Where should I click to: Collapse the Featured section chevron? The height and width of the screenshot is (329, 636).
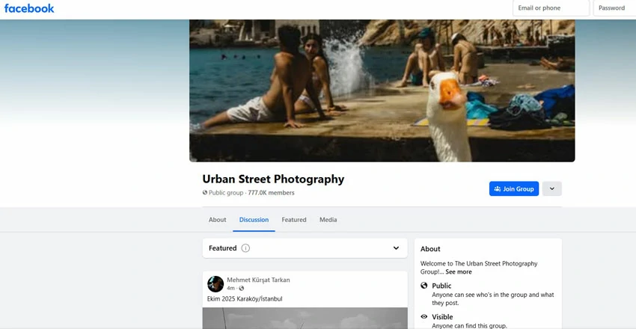(x=396, y=248)
